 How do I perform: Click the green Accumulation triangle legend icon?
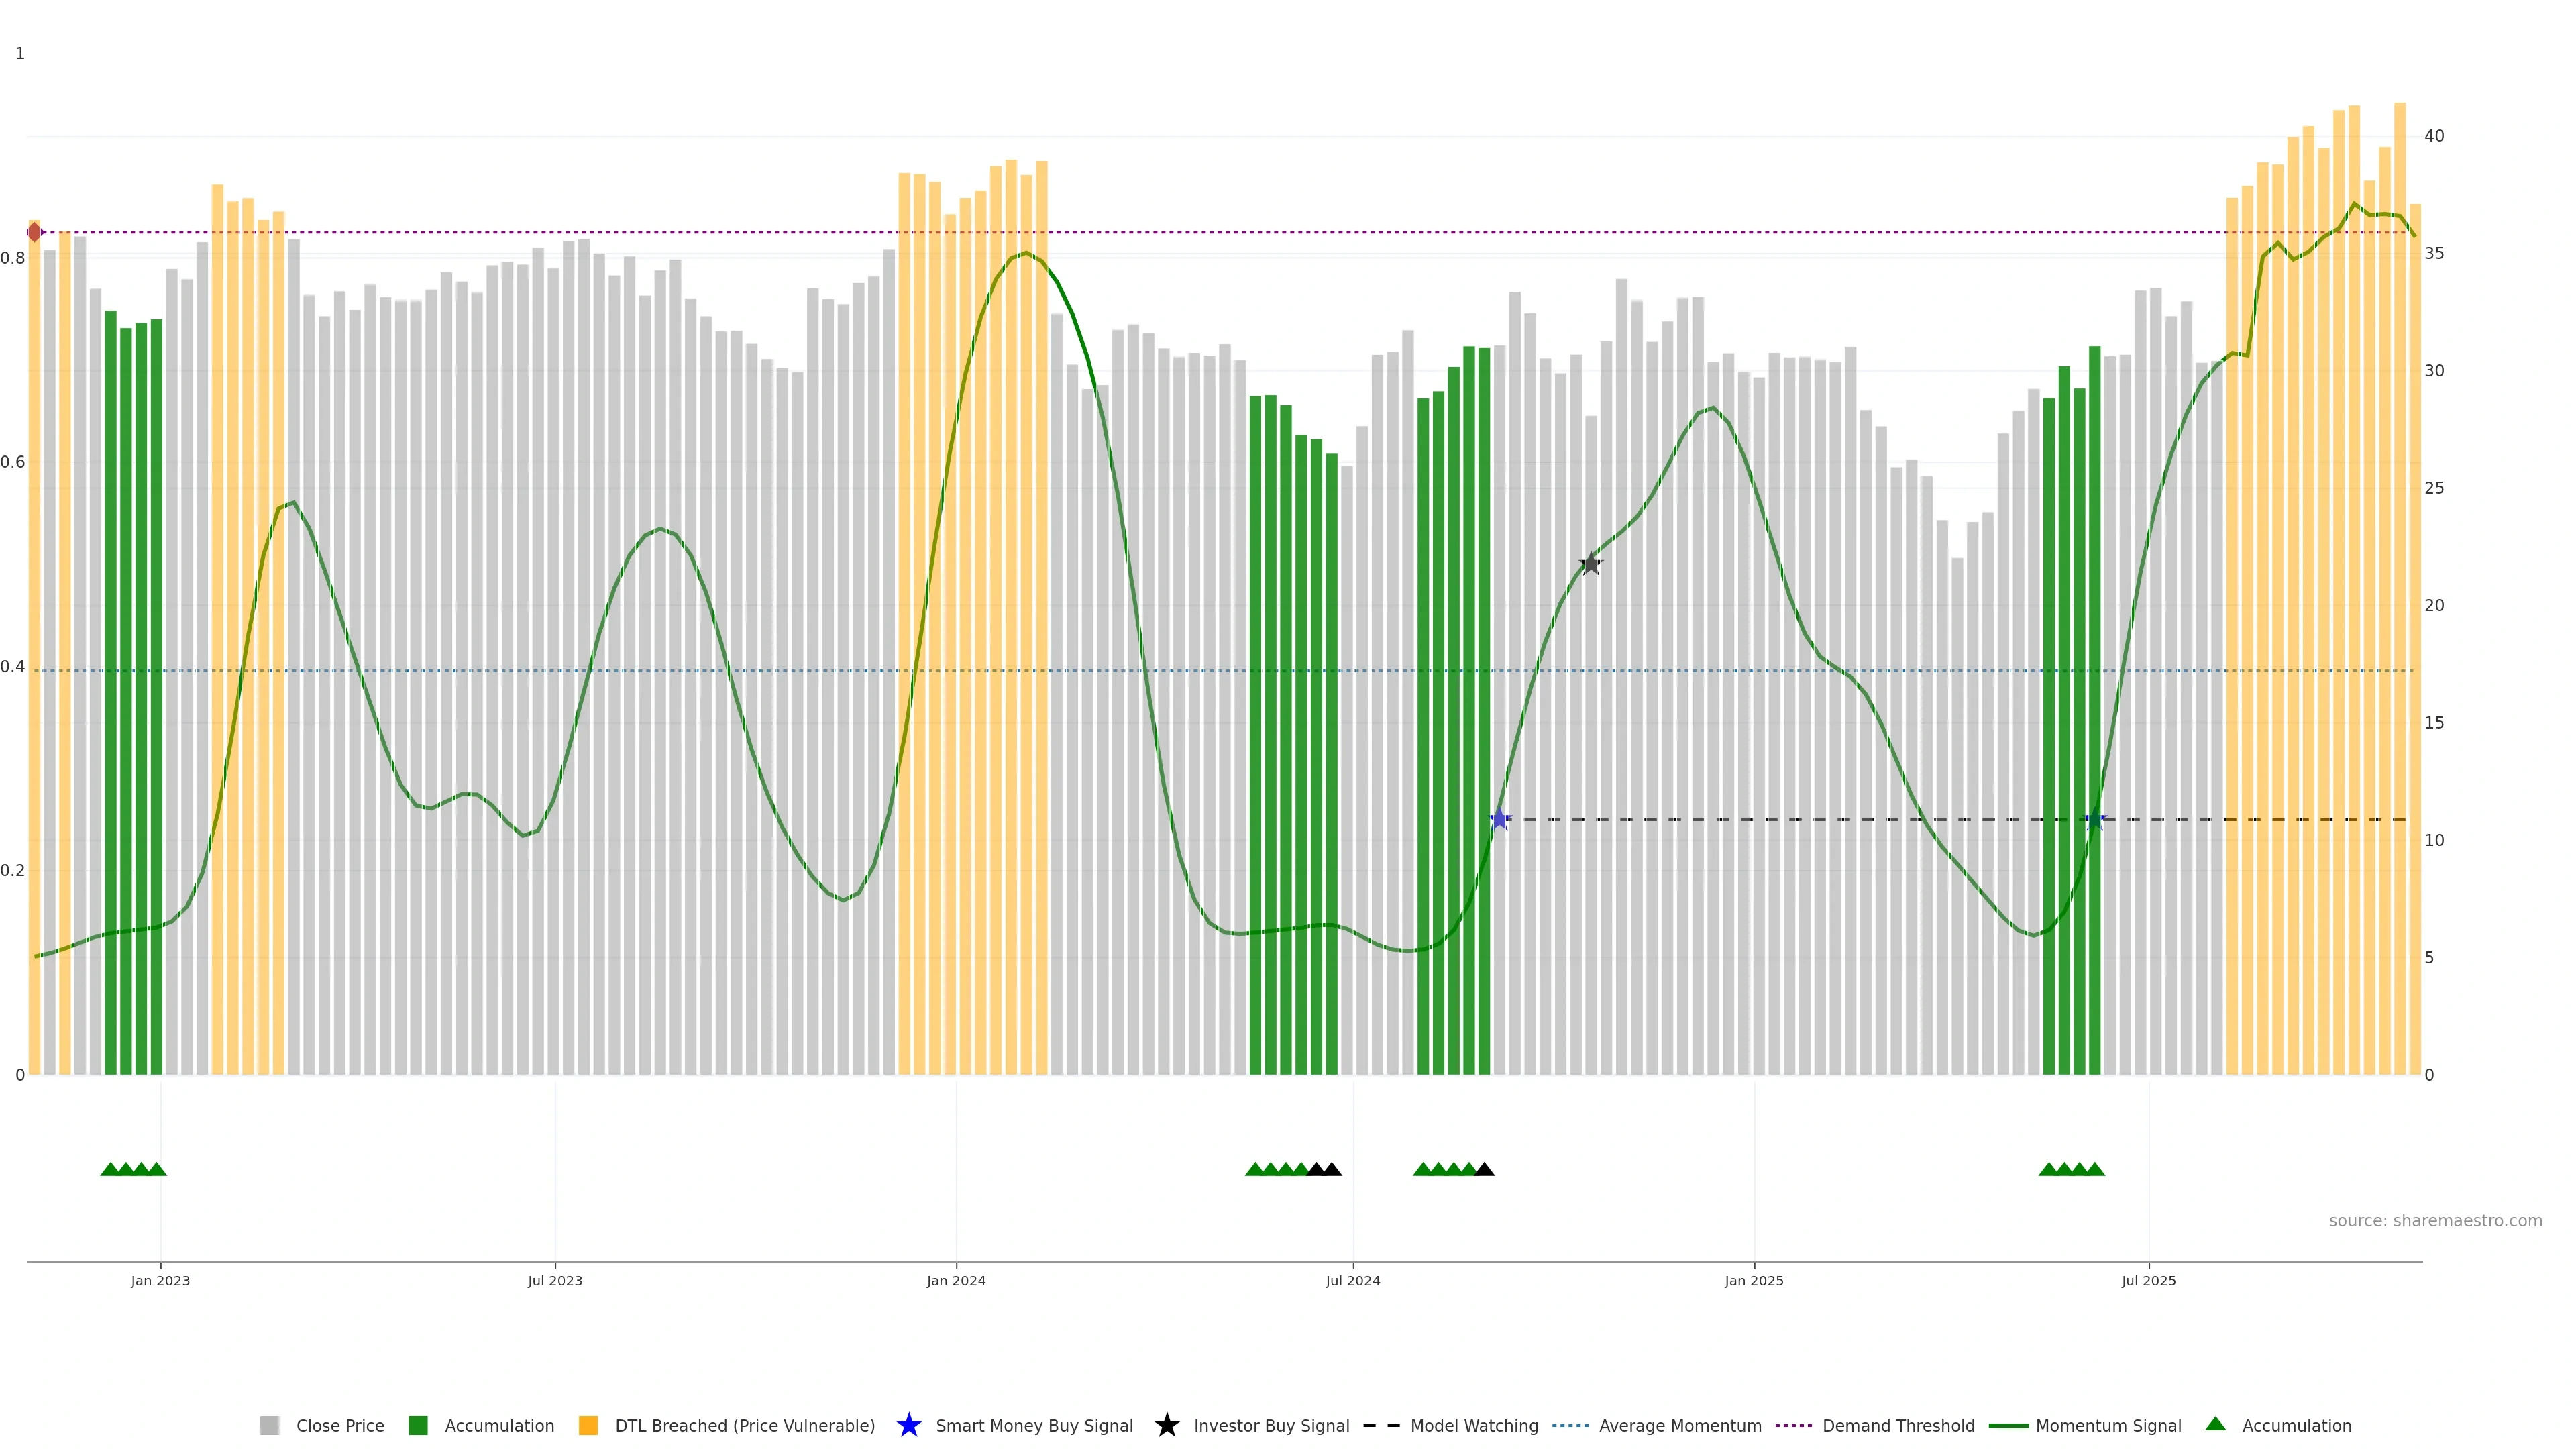pos(2215,1424)
